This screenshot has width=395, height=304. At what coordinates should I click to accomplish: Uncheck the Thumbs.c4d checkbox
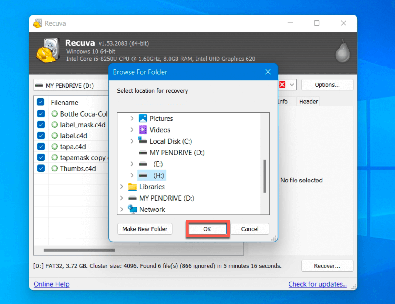pos(41,168)
